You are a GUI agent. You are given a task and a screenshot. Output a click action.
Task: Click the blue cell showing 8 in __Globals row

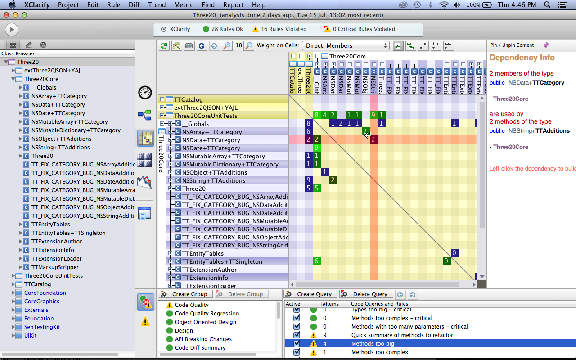(x=308, y=124)
